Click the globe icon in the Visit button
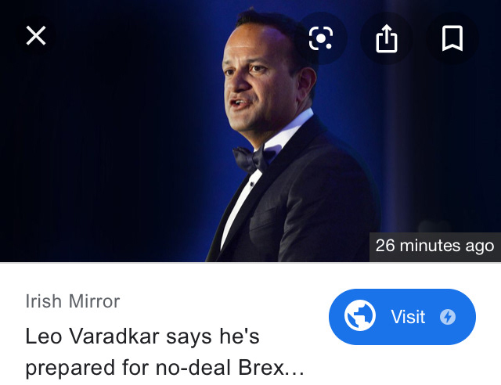 pyautogui.click(x=359, y=317)
